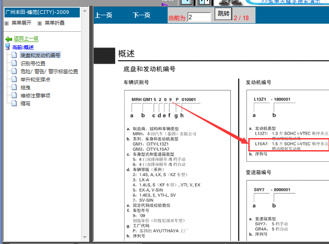Go to previous page 上一页
The image size is (329, 244).
pos(104,15)
